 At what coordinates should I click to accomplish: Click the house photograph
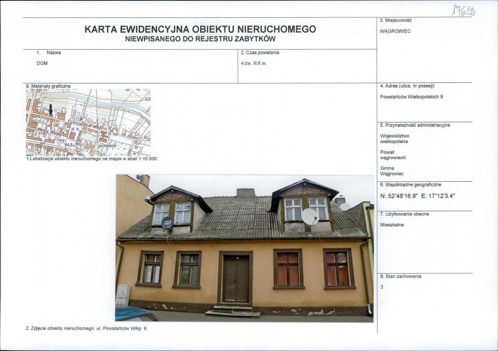pos(245,248)
